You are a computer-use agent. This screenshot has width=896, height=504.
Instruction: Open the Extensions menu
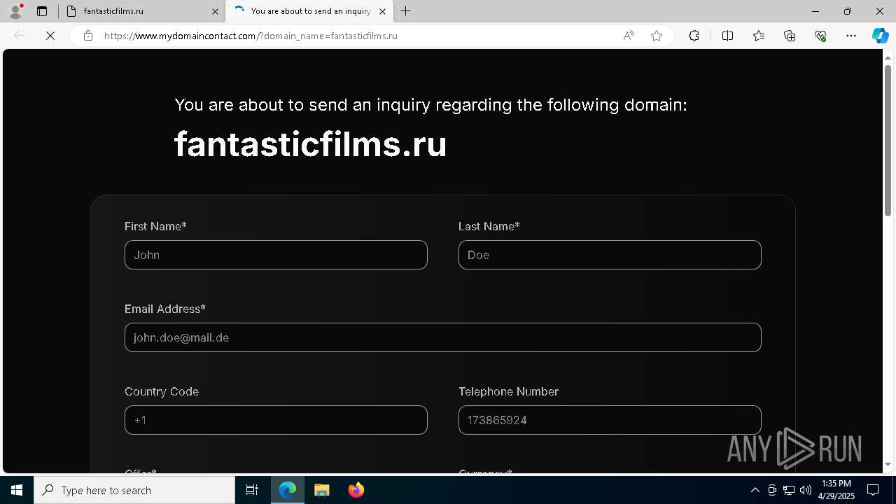coord(694,36)
